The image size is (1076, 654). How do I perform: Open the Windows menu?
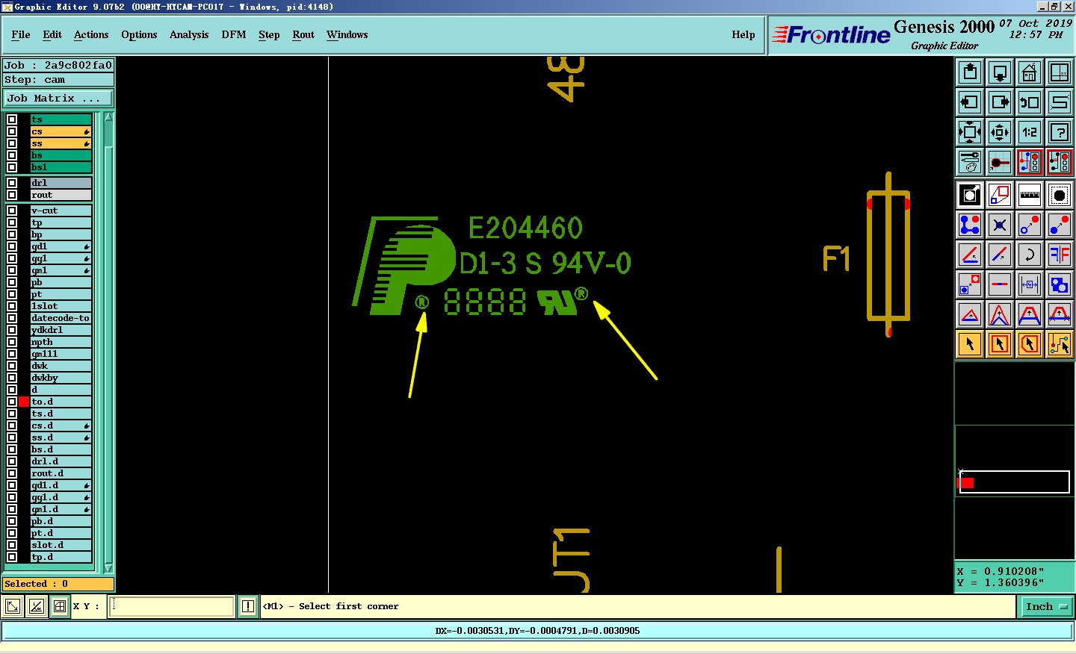(347, 34)
